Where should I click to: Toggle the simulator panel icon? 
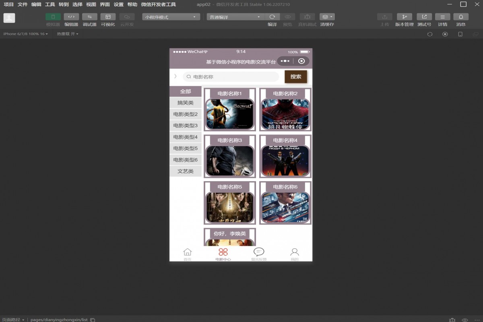pyautogui.click(x=53, y=17)
